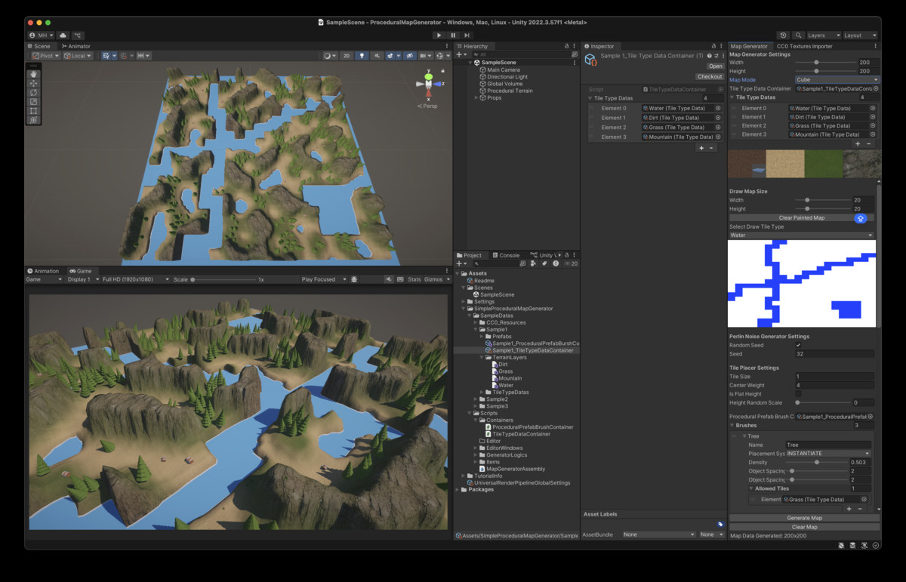Select Procedural Terrain in the Hierarchy
This screenshot has width=906, height=582.
coord(510,91)
